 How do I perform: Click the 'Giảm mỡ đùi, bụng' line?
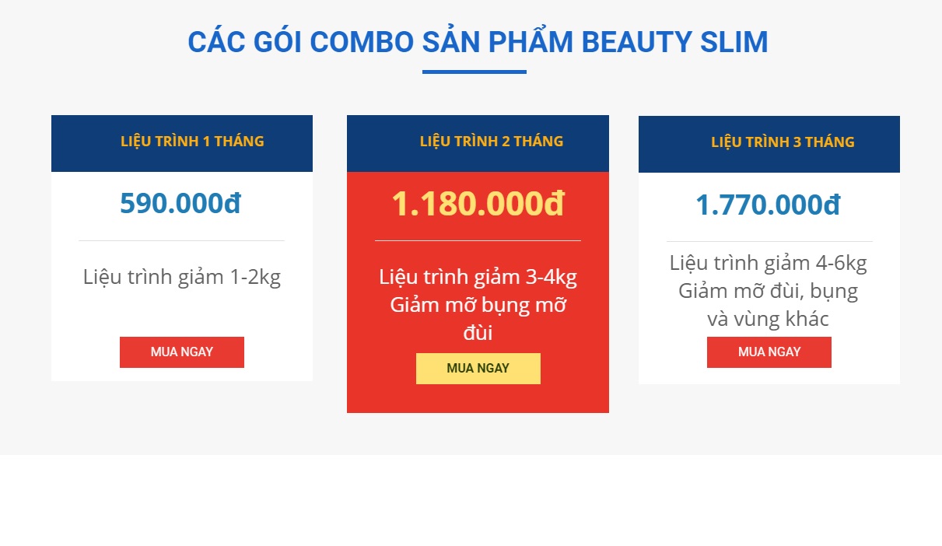(x=769, y=291)
